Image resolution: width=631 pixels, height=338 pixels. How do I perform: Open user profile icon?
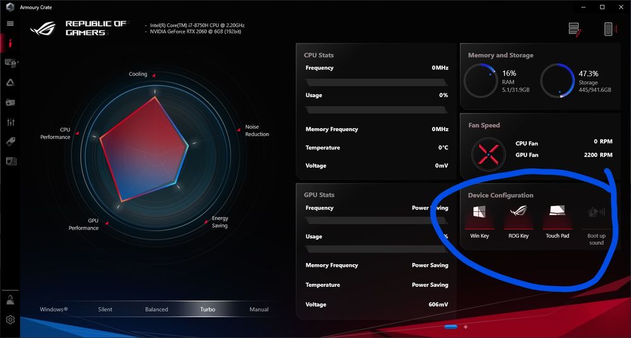point(10,300)
